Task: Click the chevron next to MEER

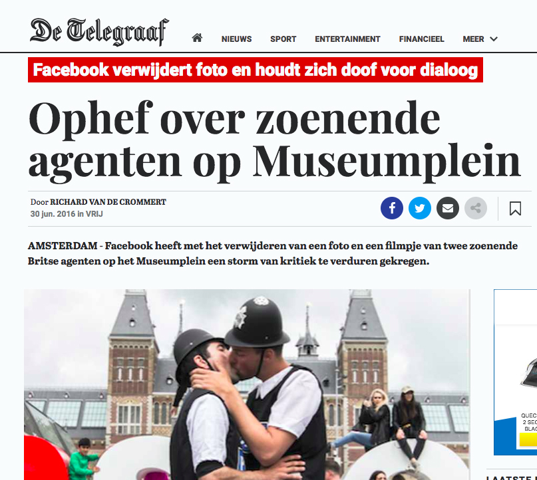Action: tap(494, 39)
